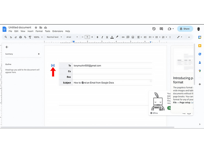Activate the paint format tool
Image resolution: width=204 pixels, height=153 pixels.
tap(30, 37)
